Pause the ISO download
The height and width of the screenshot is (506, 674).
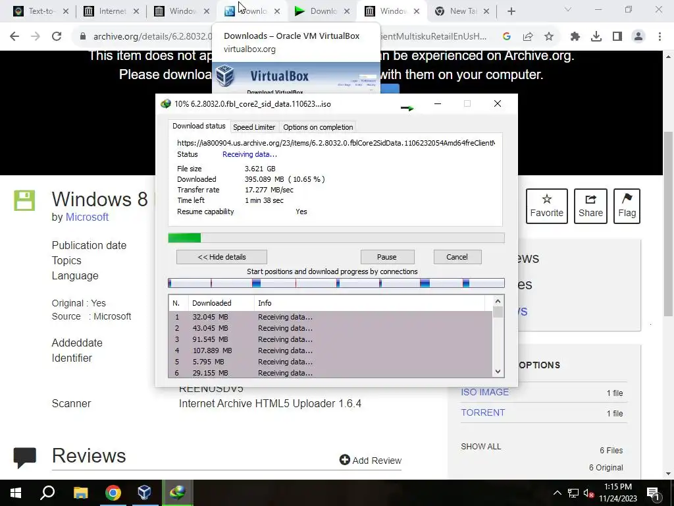click(387, 257)
